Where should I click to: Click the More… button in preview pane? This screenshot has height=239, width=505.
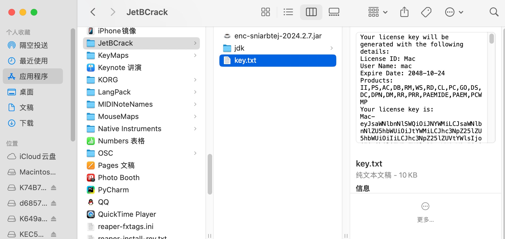(x=425, y=212)
